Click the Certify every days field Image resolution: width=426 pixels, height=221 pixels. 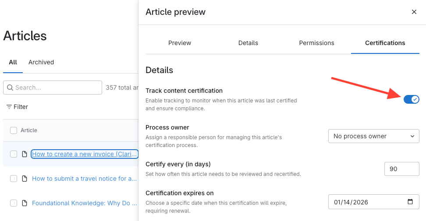coord(401,168)
